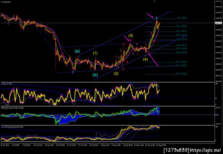
Task: Click the 1100.30 price axis label
Action: [219, 58]
